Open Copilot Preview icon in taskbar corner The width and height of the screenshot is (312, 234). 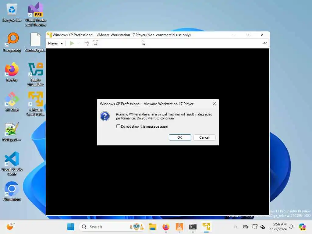302,227
